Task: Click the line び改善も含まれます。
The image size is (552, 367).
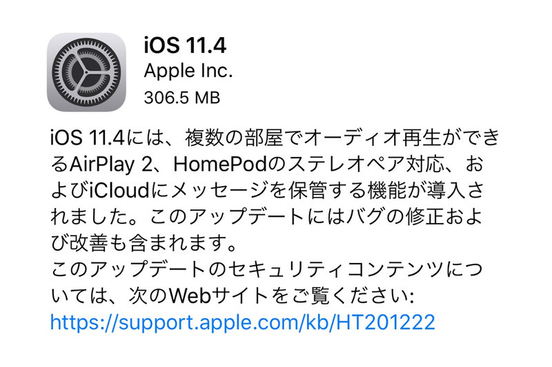Action: (x=145, y=243)
